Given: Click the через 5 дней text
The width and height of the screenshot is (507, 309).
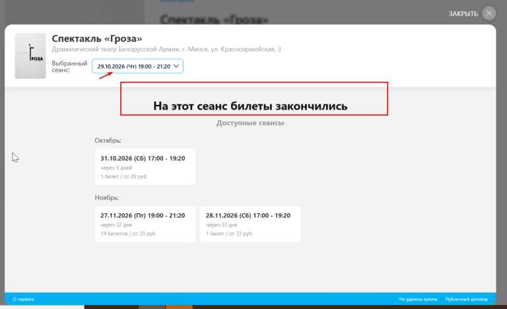Looking at the screenshot, I should [x=116, y=168].
